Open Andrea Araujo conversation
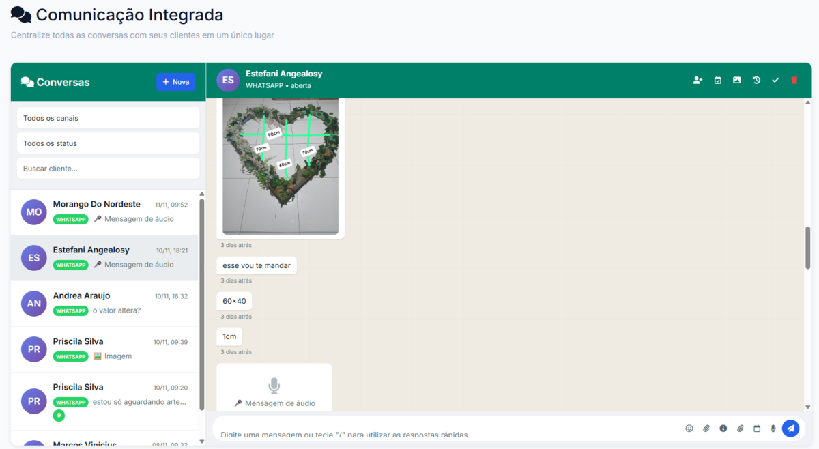This screenshot has width=819, height=449. 104,304
